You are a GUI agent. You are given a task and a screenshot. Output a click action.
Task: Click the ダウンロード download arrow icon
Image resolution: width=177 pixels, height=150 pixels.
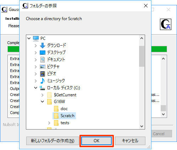[43, 46]
